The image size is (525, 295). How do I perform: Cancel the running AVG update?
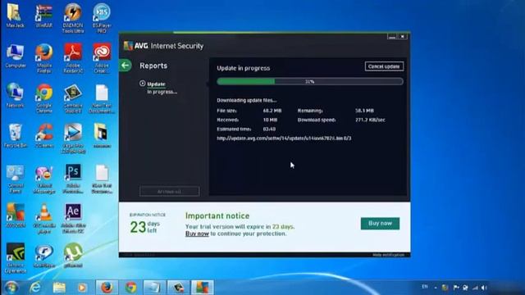tap(384, 66)
